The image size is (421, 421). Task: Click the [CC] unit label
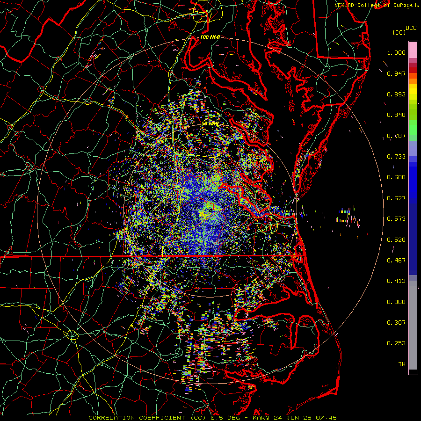(399, 32)
